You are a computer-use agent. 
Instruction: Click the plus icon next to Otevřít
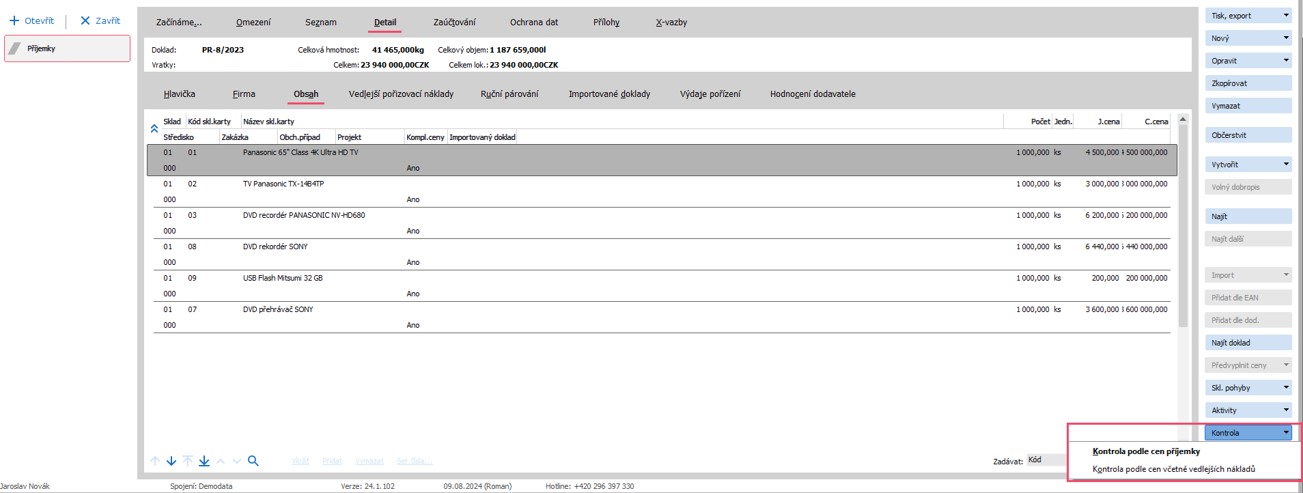click(14, 20)
